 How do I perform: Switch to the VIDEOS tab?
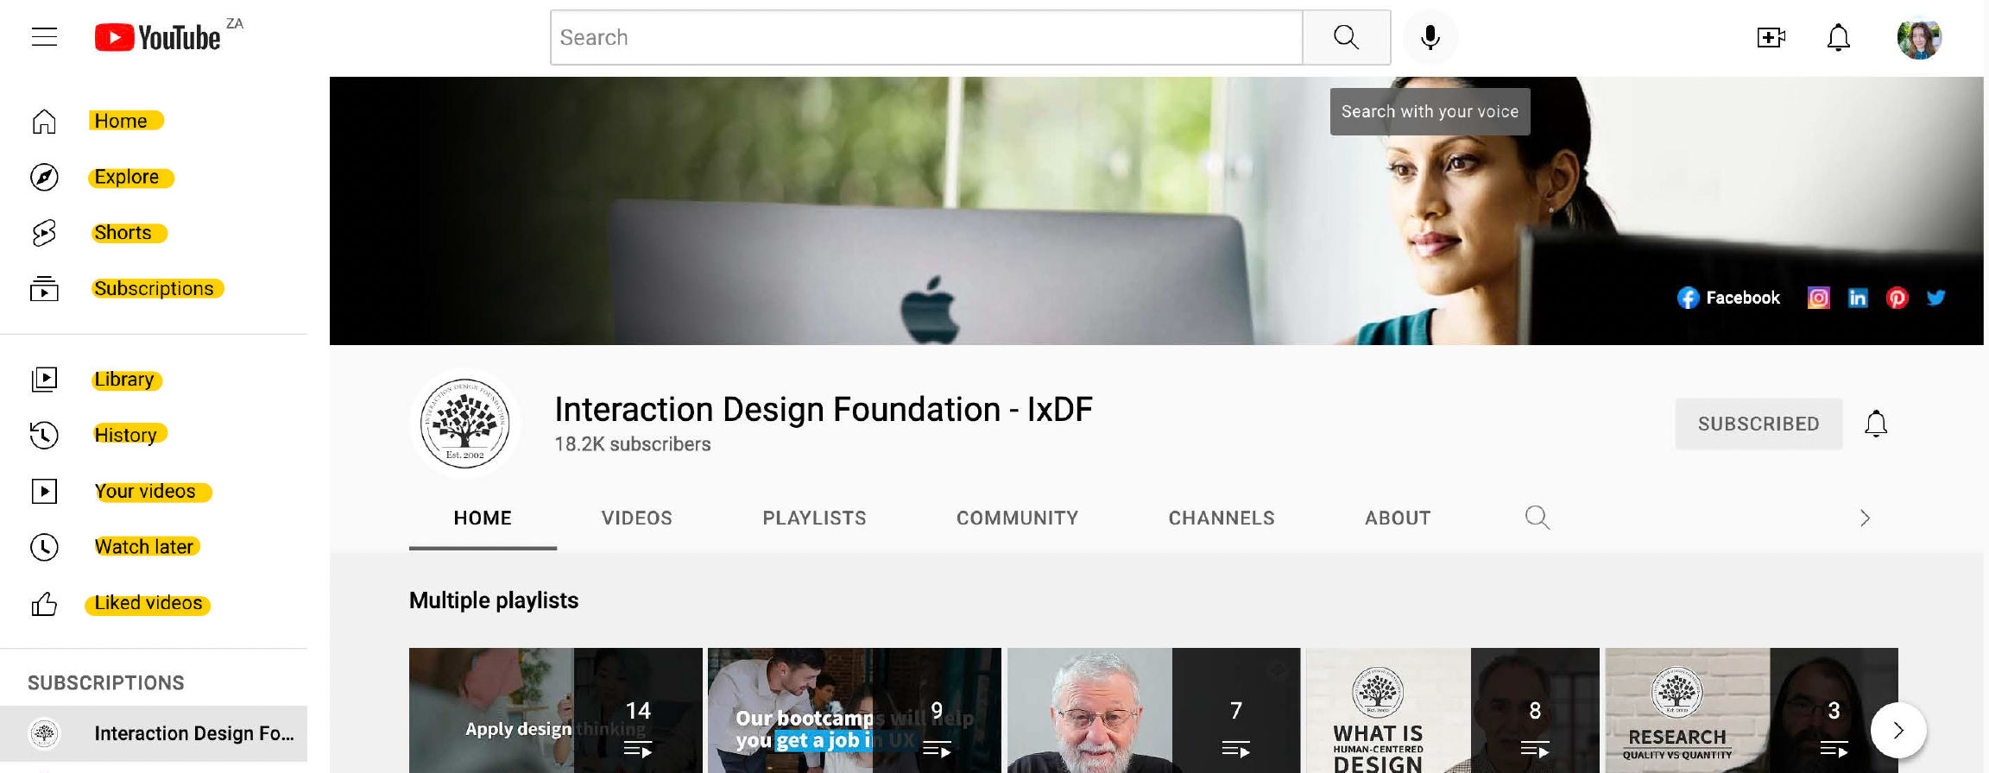click(x=637, y=518)
